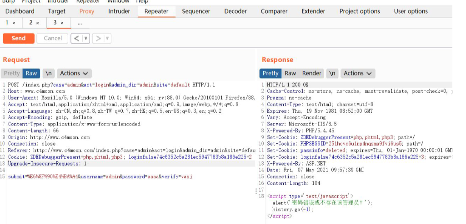This screenshot has height=224, width=466.
Task: Close Repeater tab 2
Action: click(37, 23)
